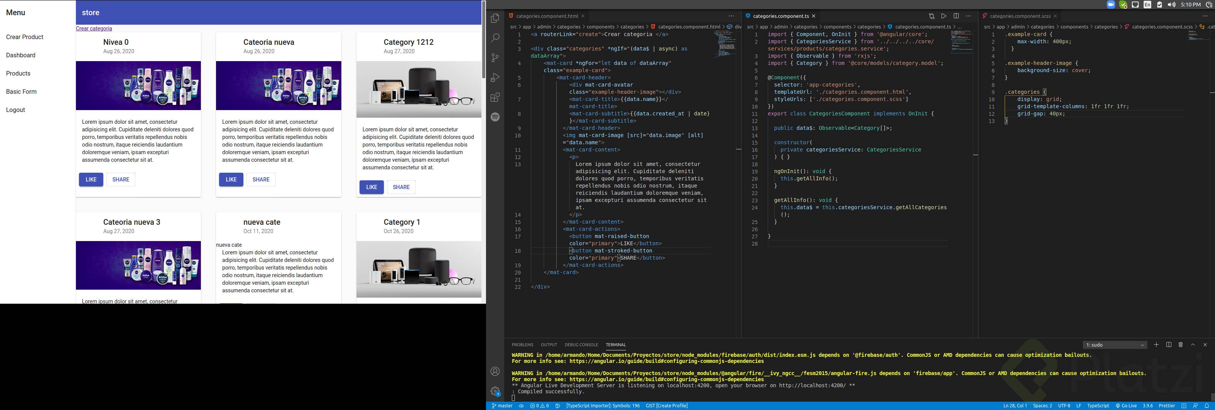1215x410 pixels.
Task: Click the 'Crear categoria' link
Action: tap(94, 28)
